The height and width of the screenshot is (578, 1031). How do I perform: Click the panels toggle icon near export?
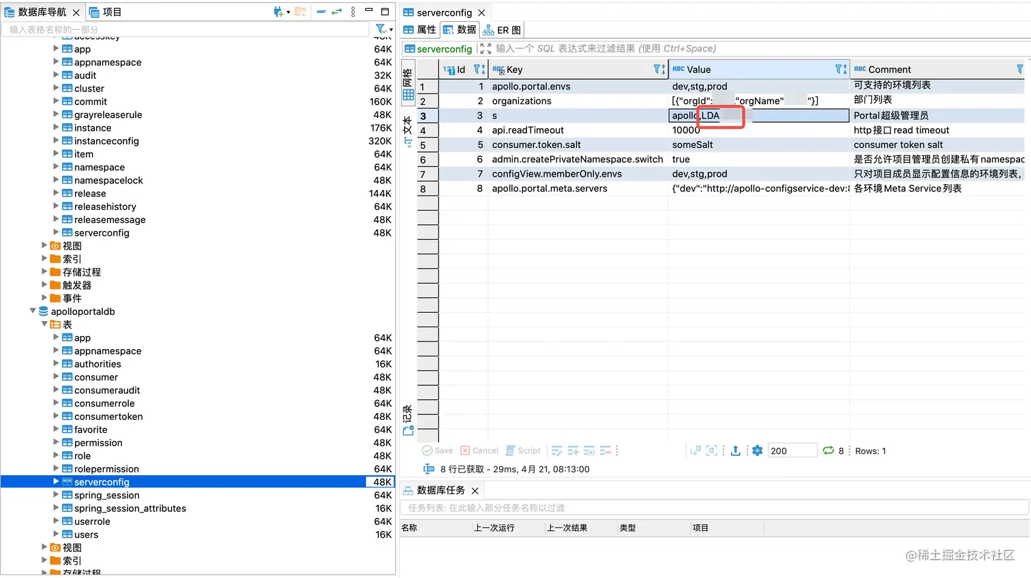tap(696, 451)
